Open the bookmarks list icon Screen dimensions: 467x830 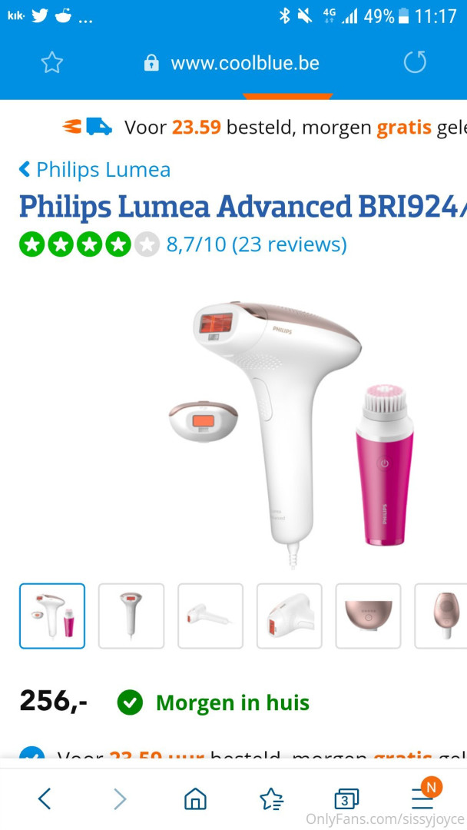271,798
